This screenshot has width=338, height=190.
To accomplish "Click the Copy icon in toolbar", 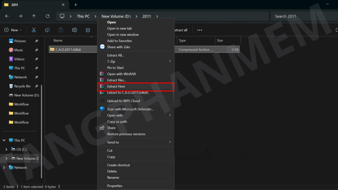I will (x=47, y=30).
